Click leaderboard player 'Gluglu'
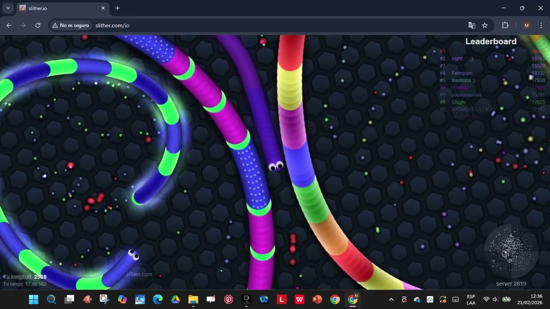The width and height of the screenshot is (550, 309). tap(458, 102)
